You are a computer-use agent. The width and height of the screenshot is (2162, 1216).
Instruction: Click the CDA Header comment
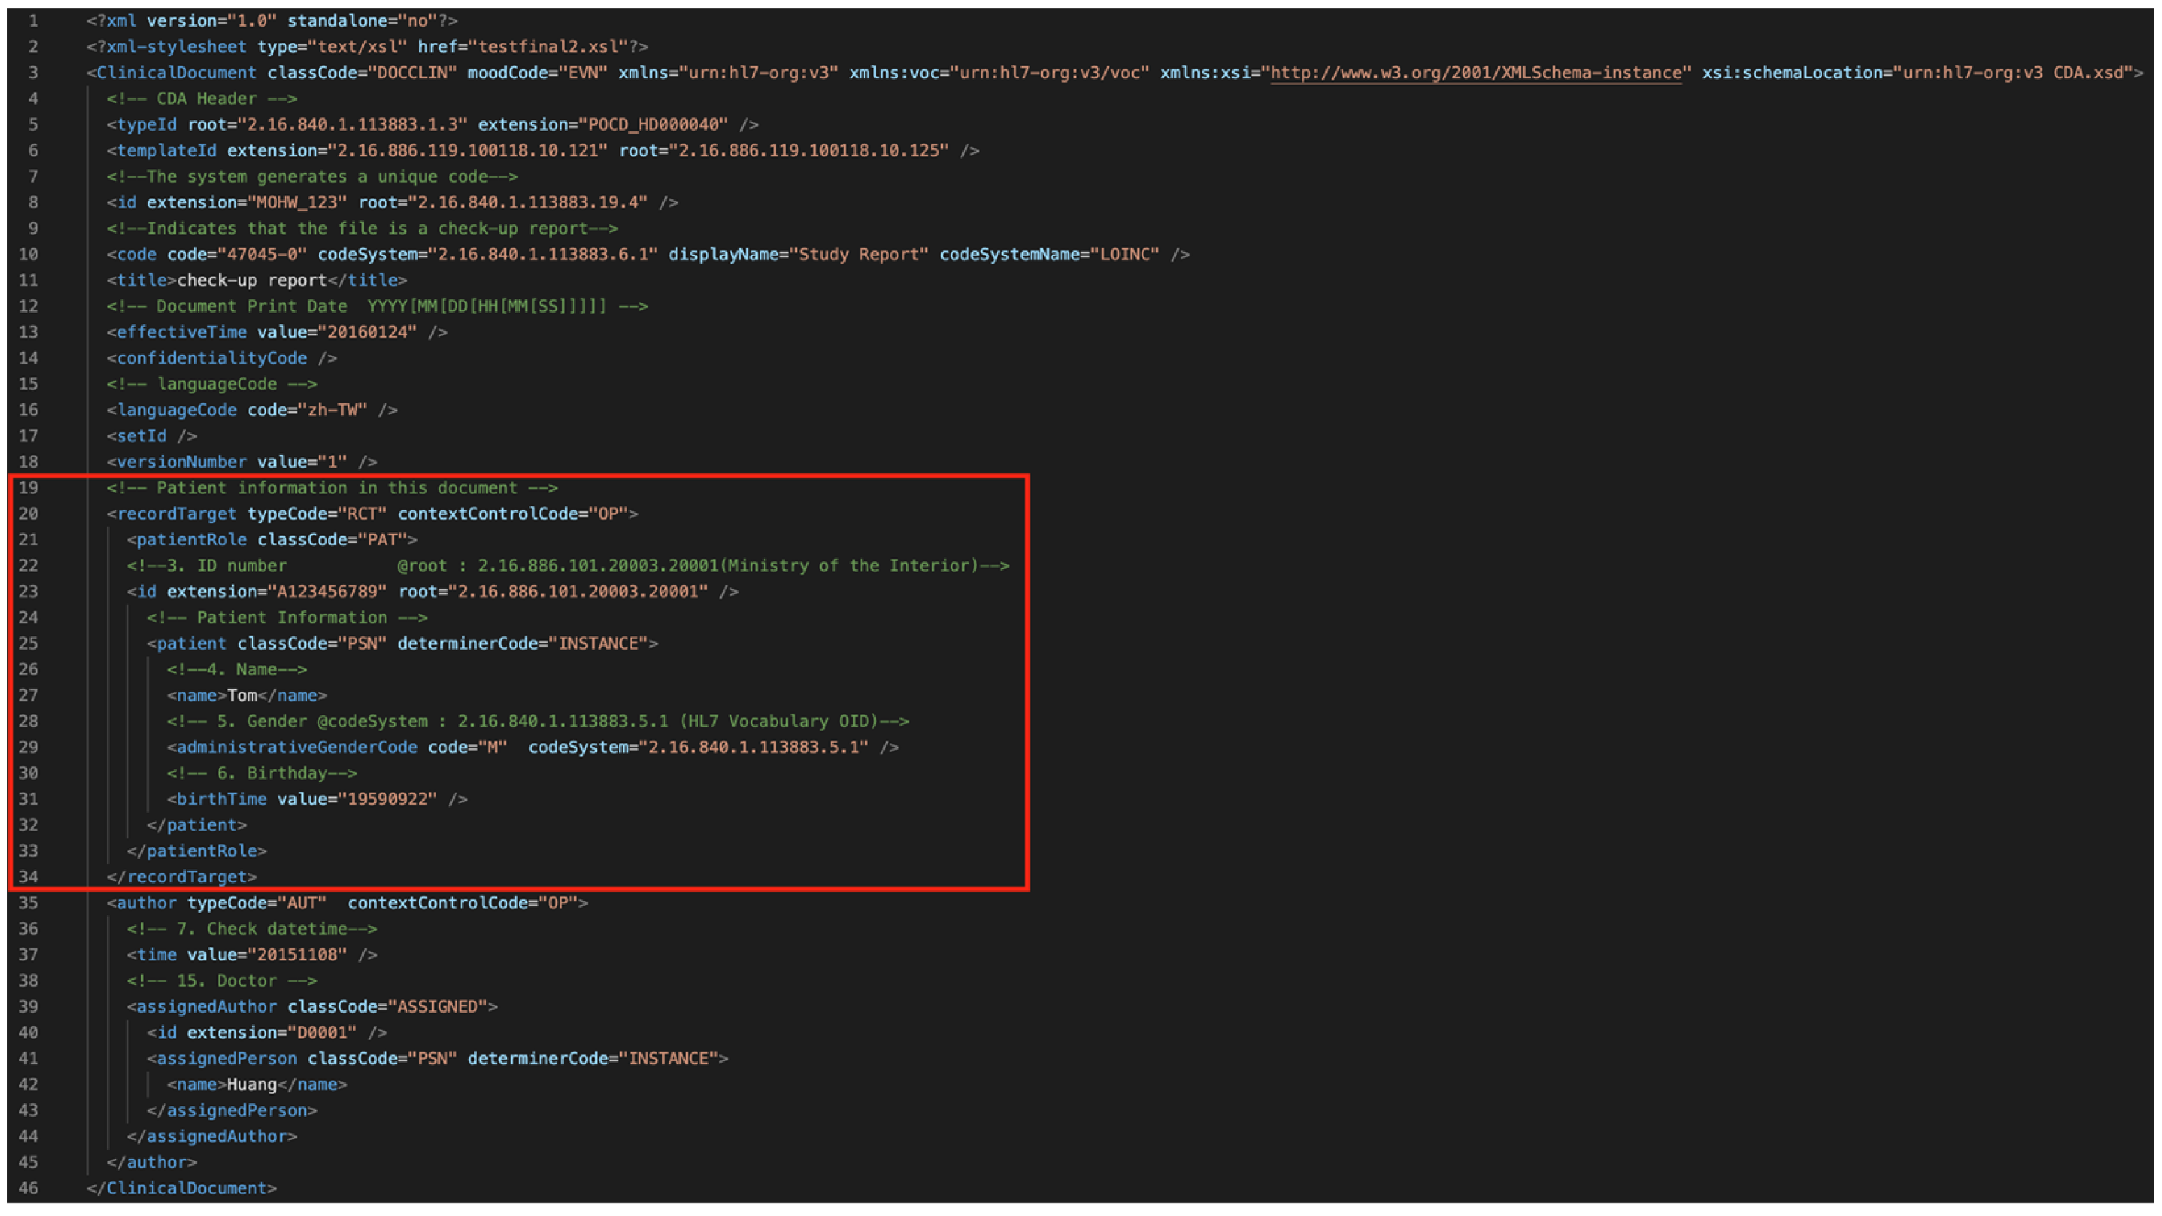click(x=201, y=99)
